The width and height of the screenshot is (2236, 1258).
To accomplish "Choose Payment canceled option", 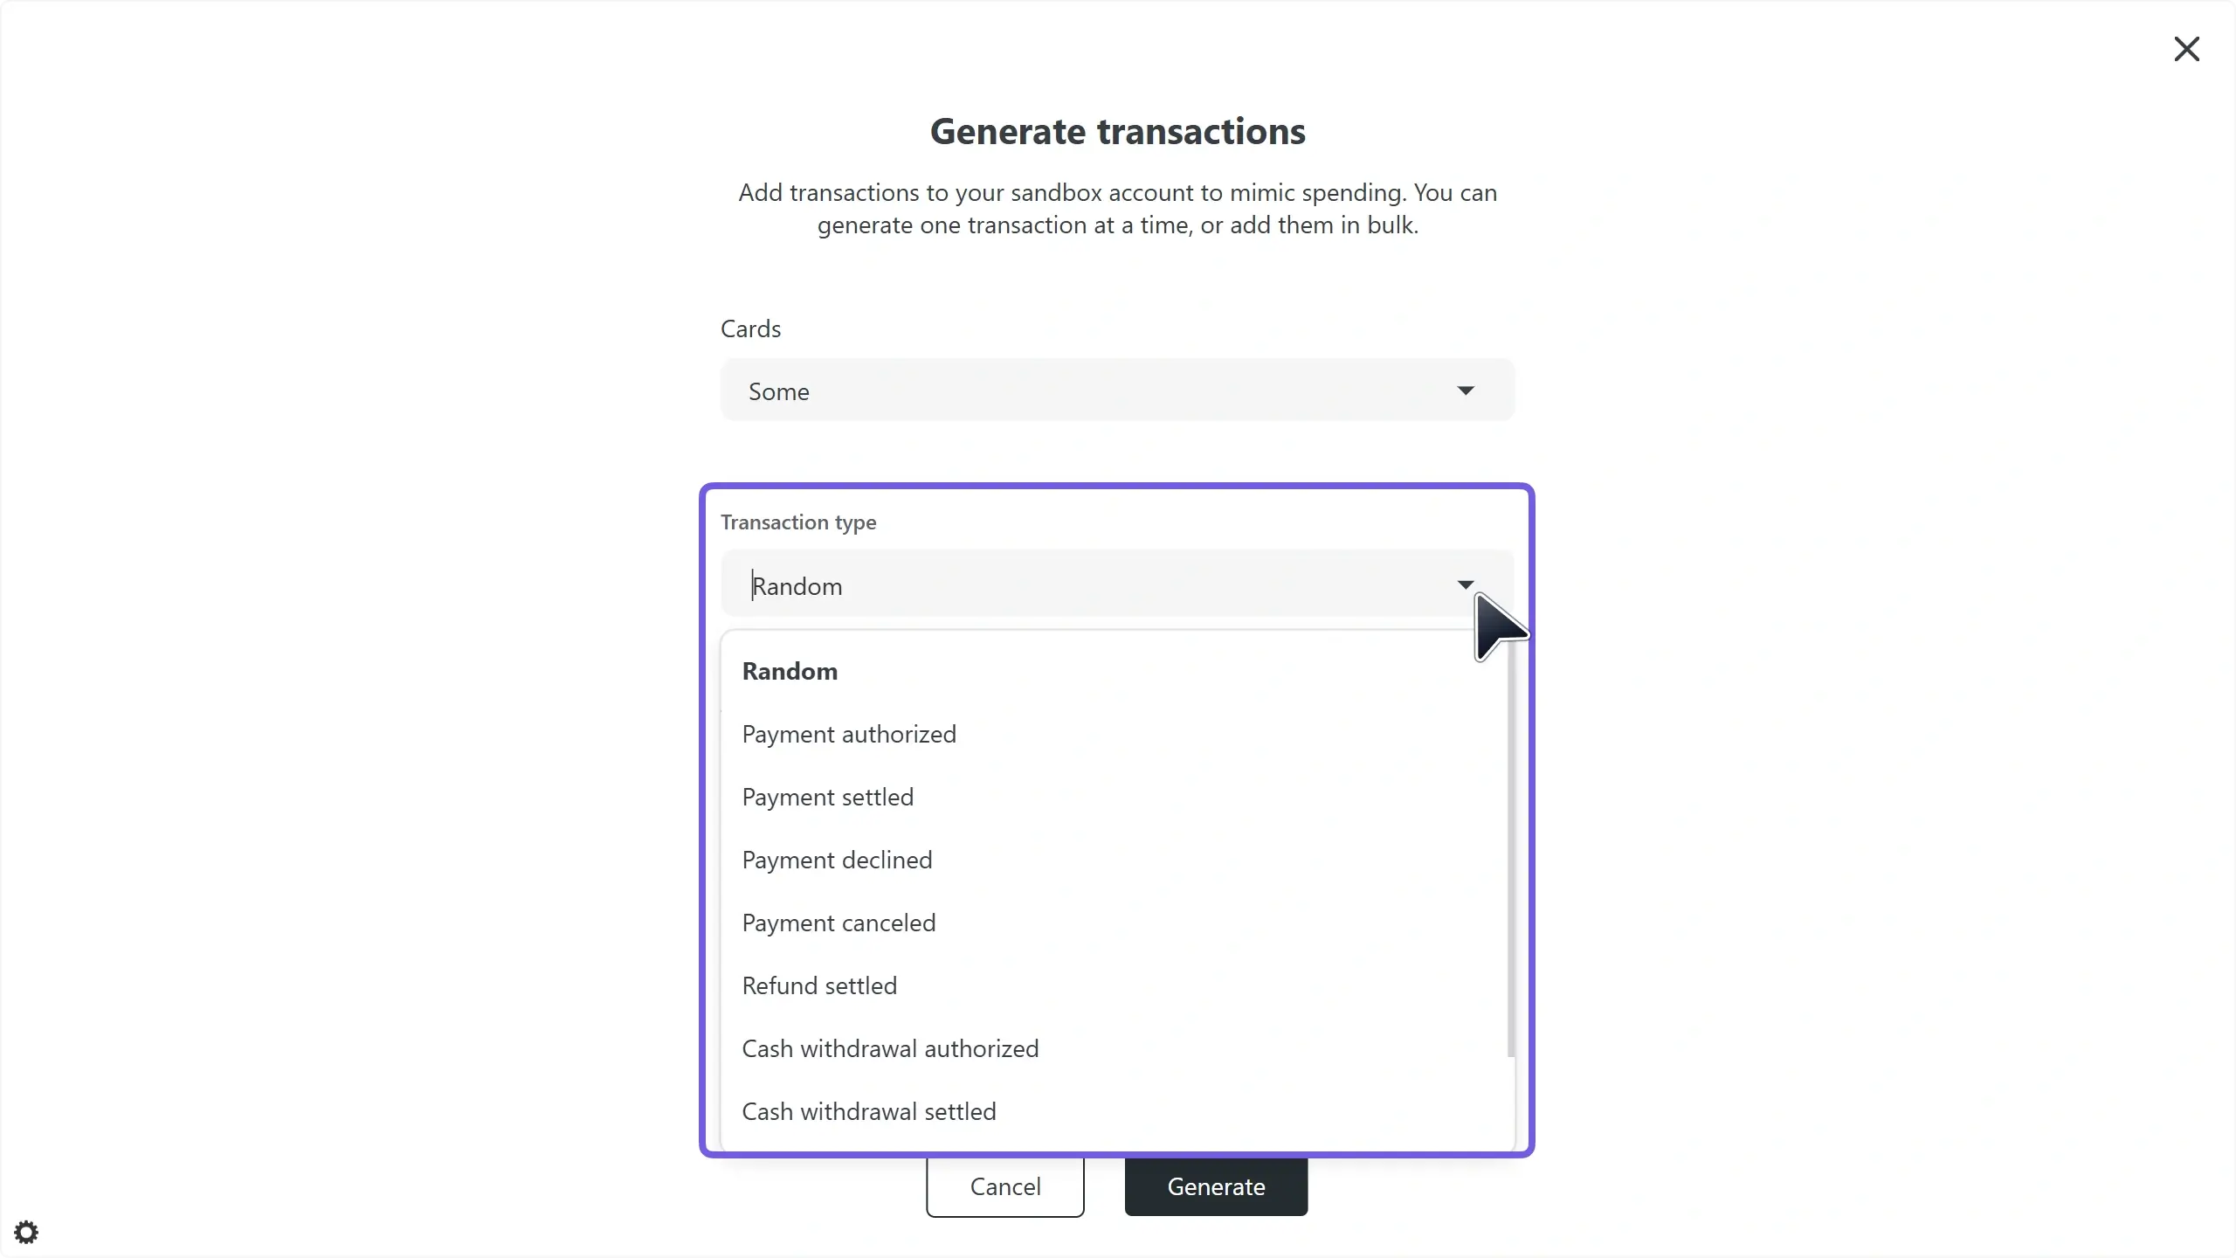I will 838,923.
